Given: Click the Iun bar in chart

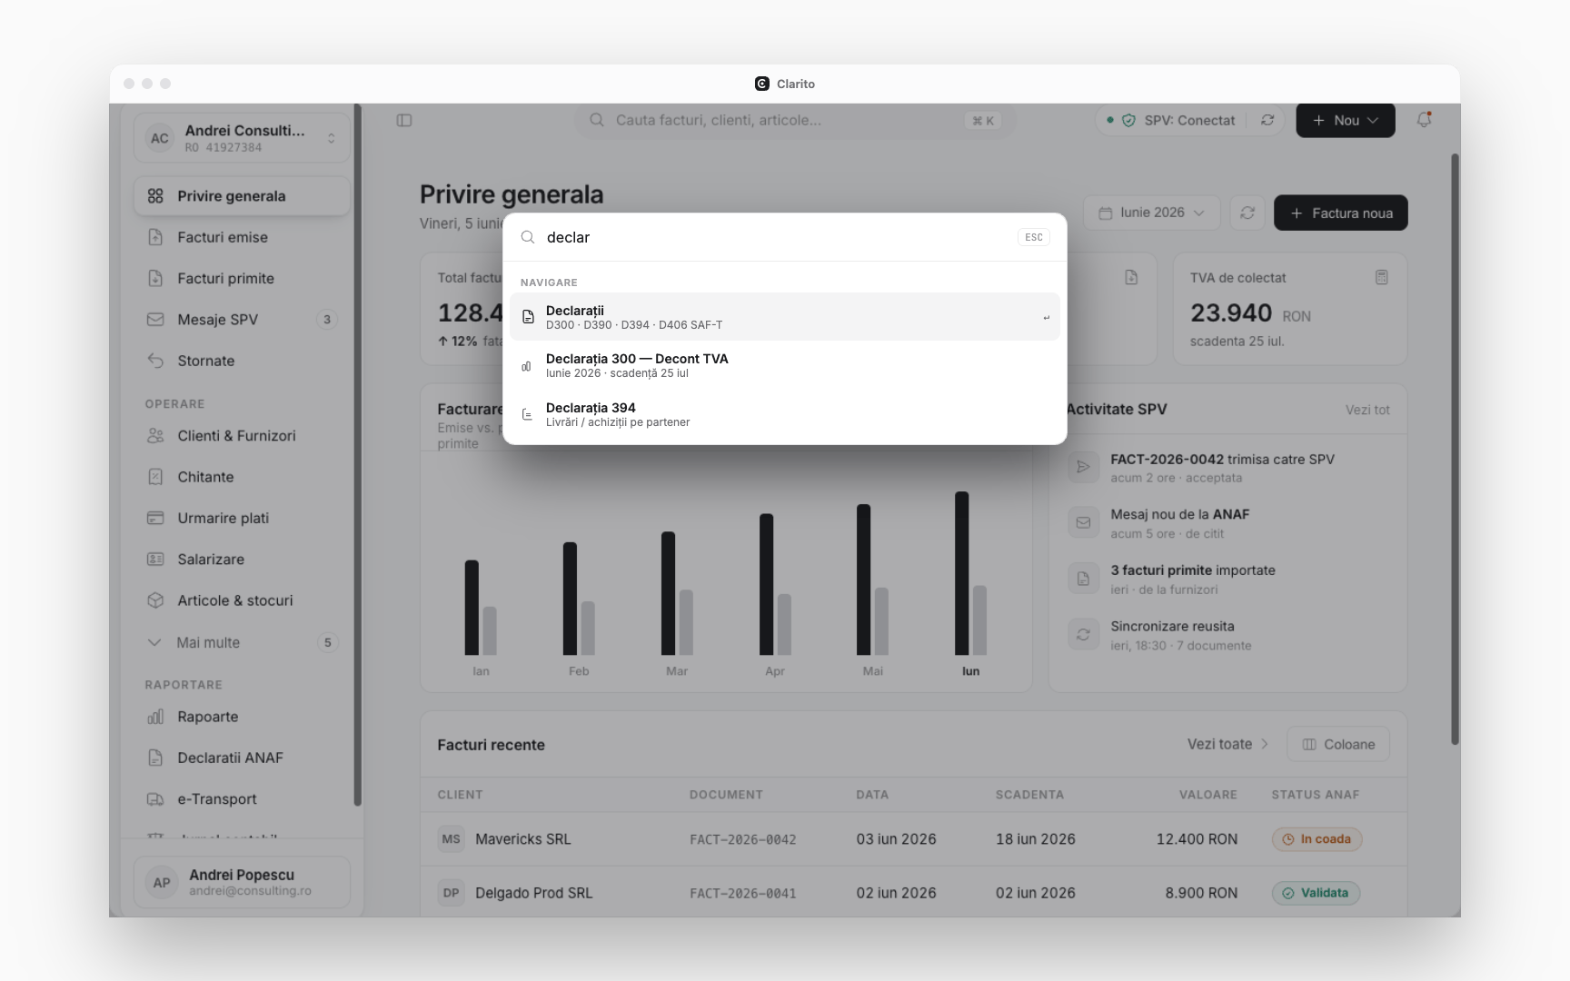Looking at the screenshot, I should click(961, 573).
